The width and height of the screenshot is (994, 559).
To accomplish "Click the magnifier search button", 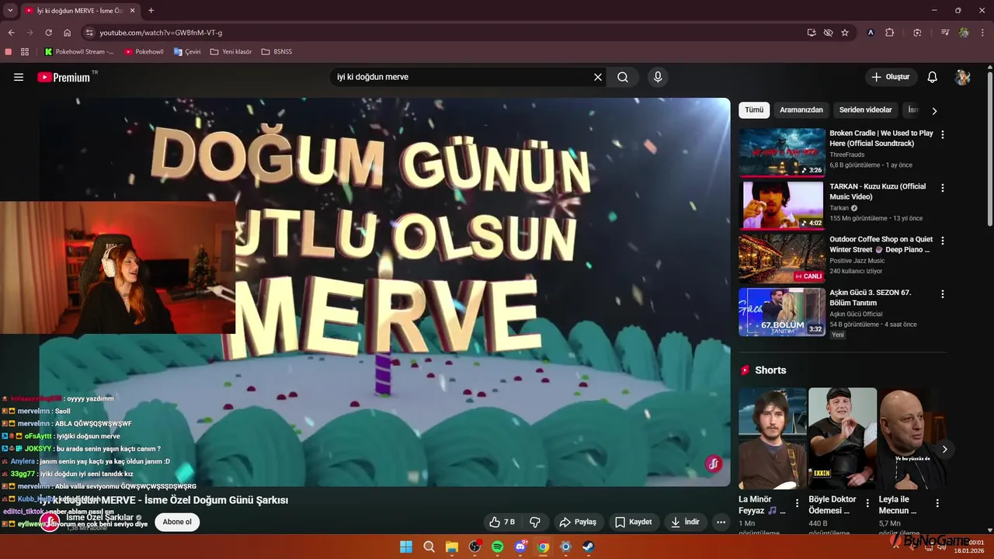I will pos(623,77).
